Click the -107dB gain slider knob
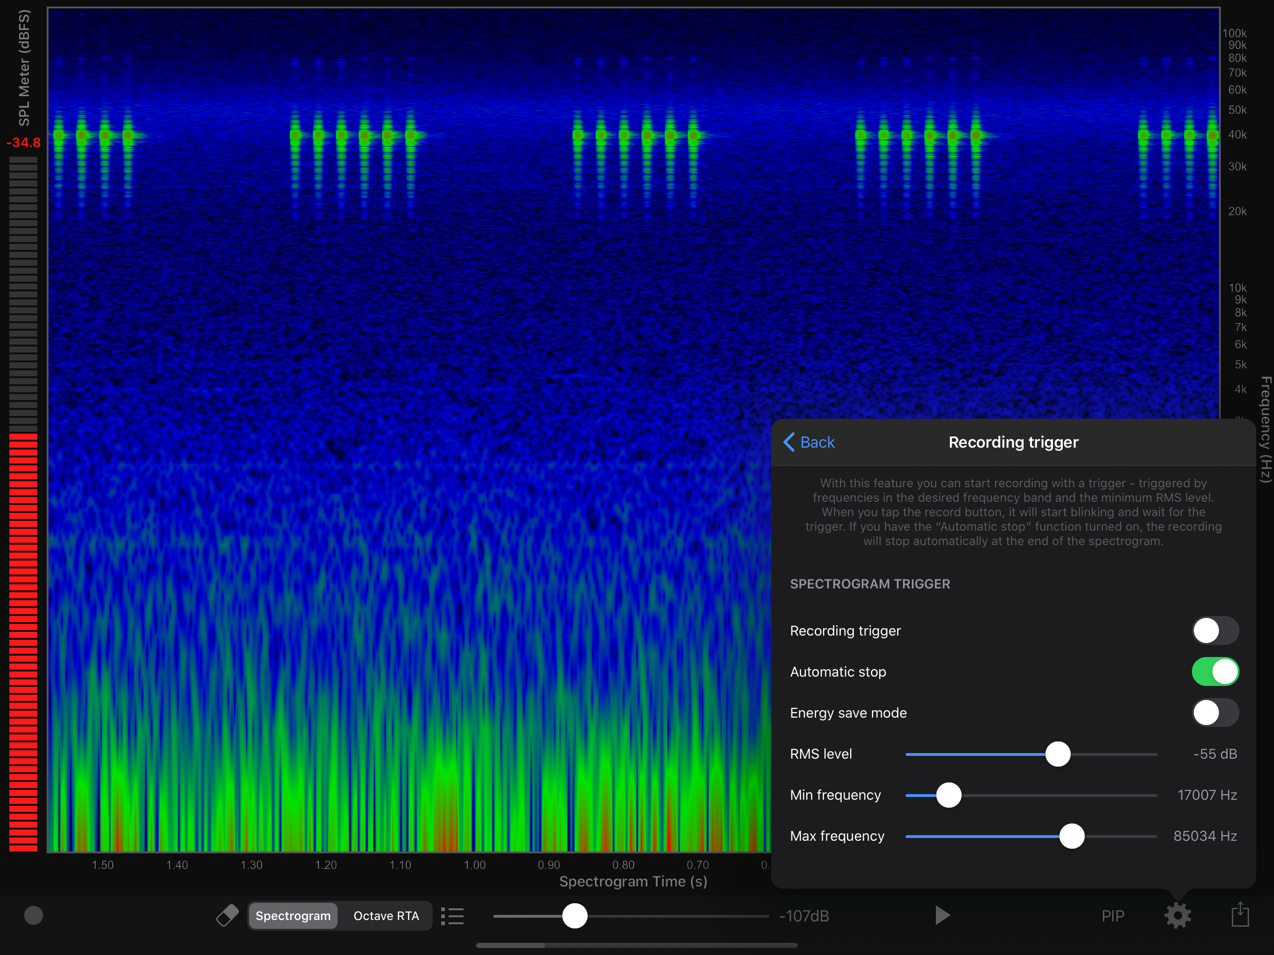Viewport: 1274px width, 955px height. [574, 916]
